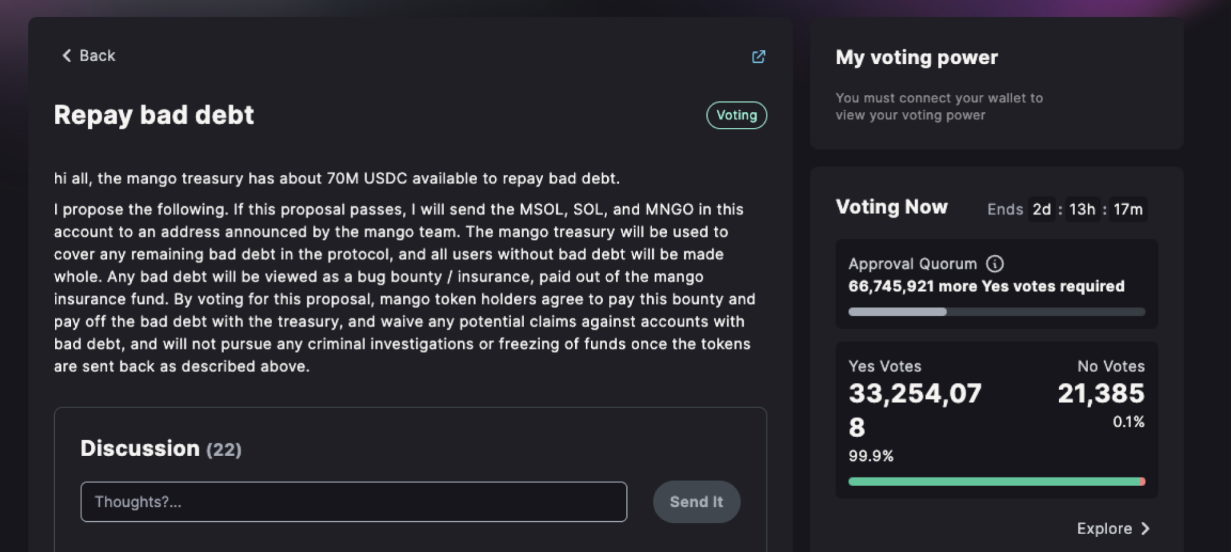Click the Discussion (22) heading
Viewport: 1231px width, 552px height.
point(161,449)
